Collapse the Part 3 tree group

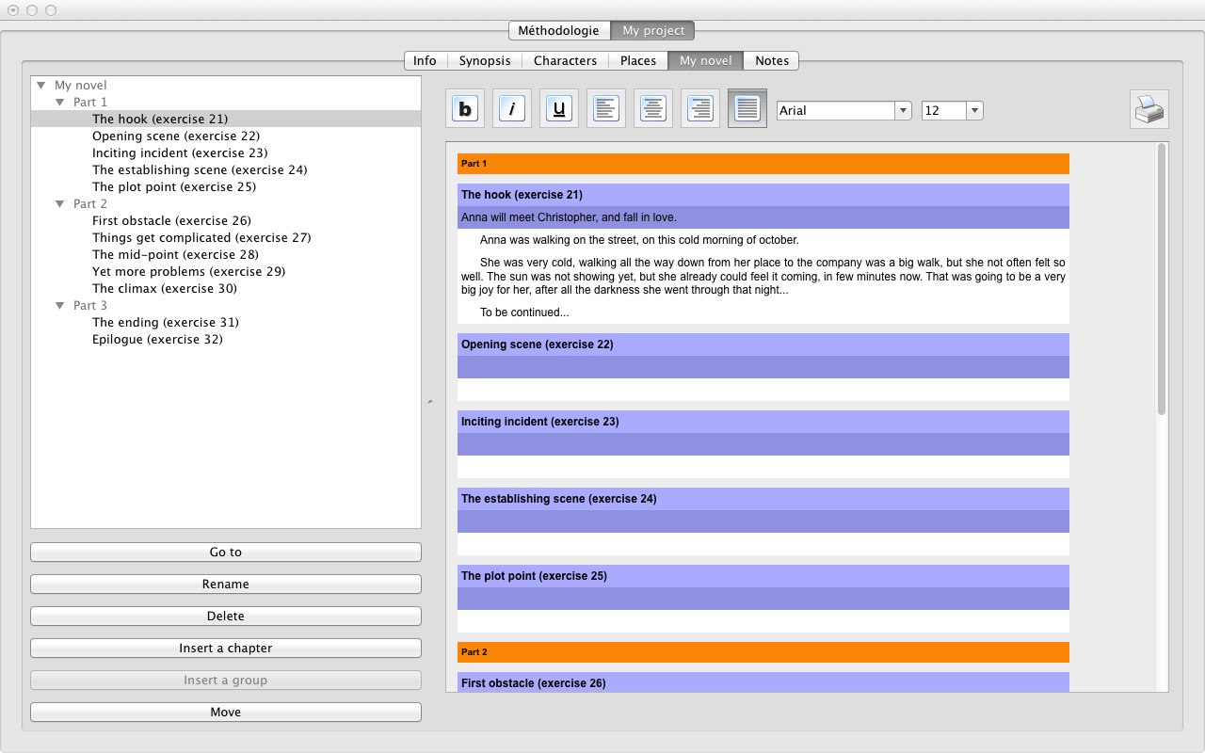60,305
